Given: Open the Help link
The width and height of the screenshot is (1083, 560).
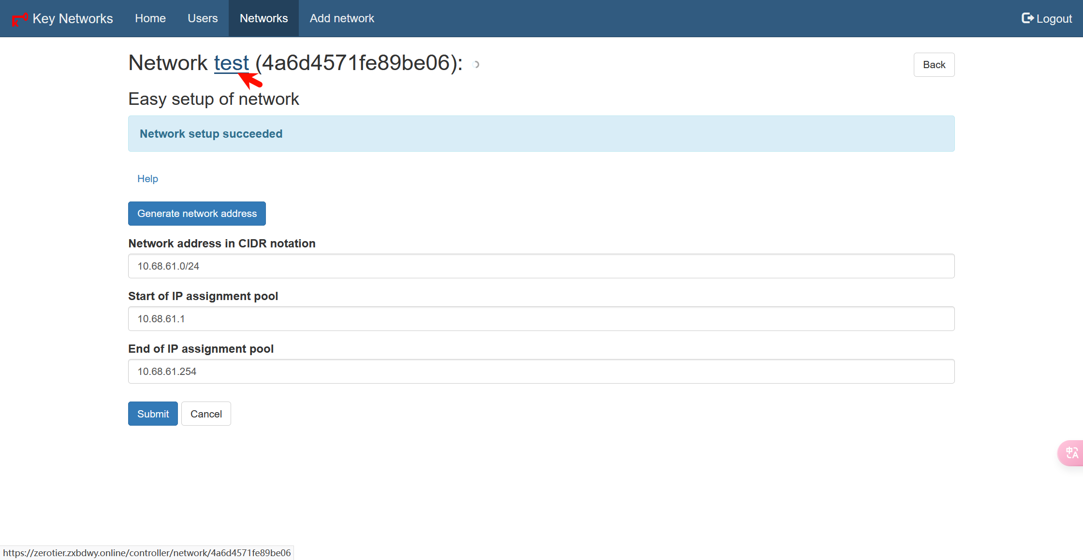Looking at the screenshot, I should pos(147,179).
